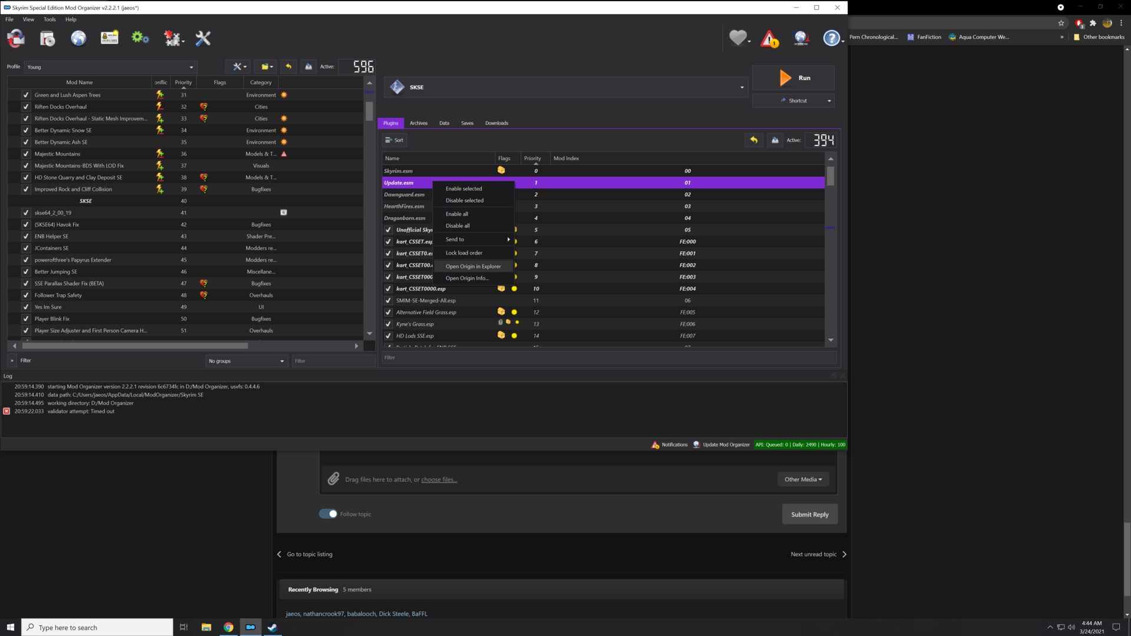Open the red warning problems icon

coord(769,39)
